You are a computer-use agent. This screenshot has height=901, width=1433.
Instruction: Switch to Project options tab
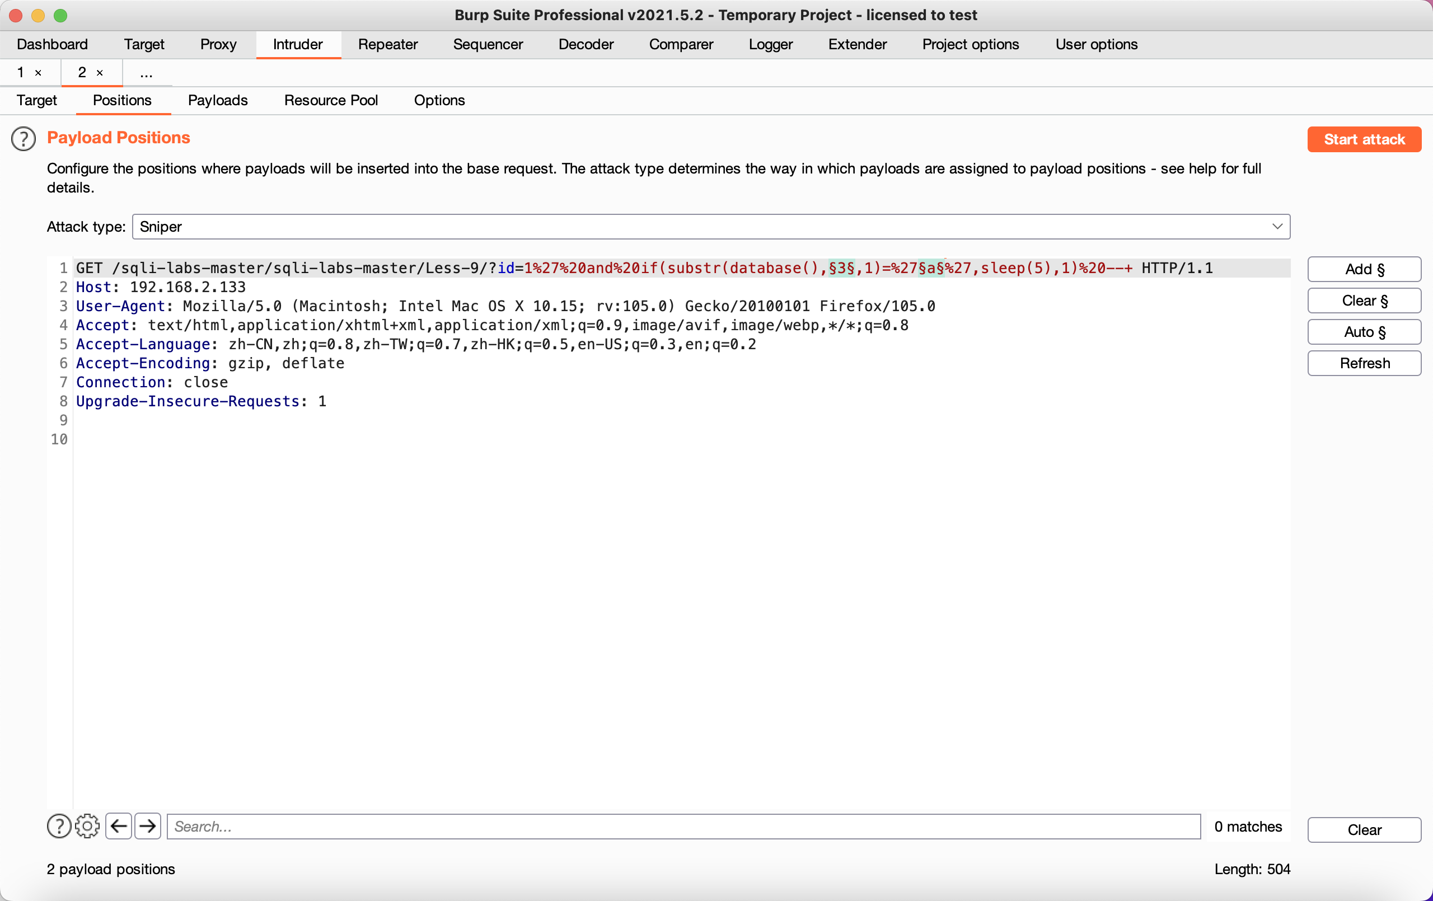coord(971,44)
